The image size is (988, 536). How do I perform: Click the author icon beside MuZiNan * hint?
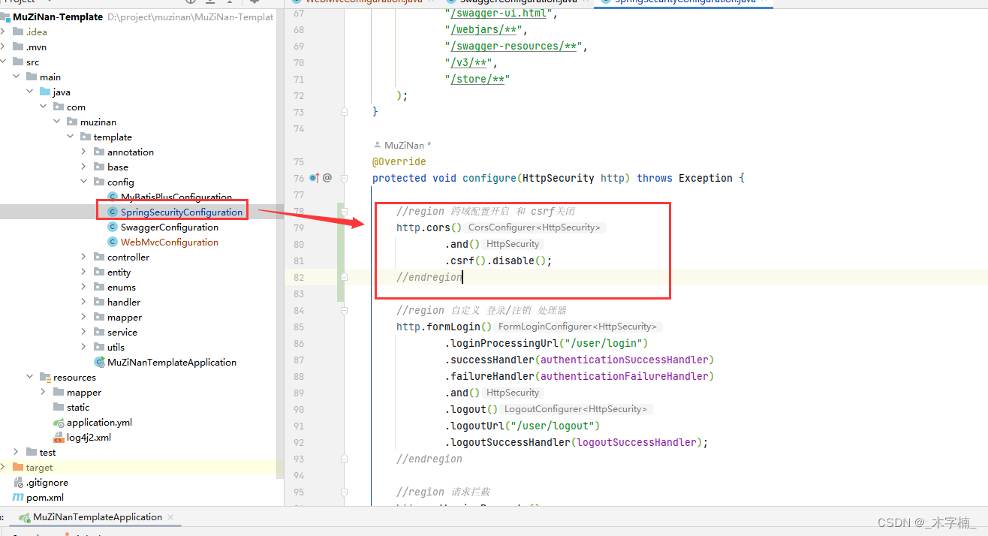point(377,145)
